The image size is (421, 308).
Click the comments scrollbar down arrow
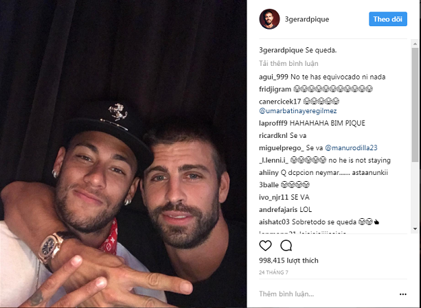[x=415, y=229]
